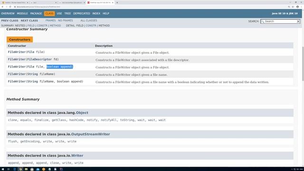Viewport: 304px width, 171px height.
Task: Open a new browser tab with plus
Action: click(x=117, y=2)
